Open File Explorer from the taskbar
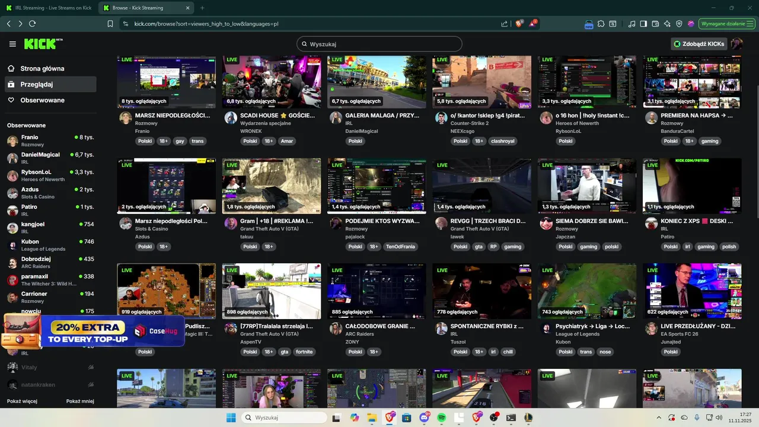 pyautogui.click(x=372, y=418)
